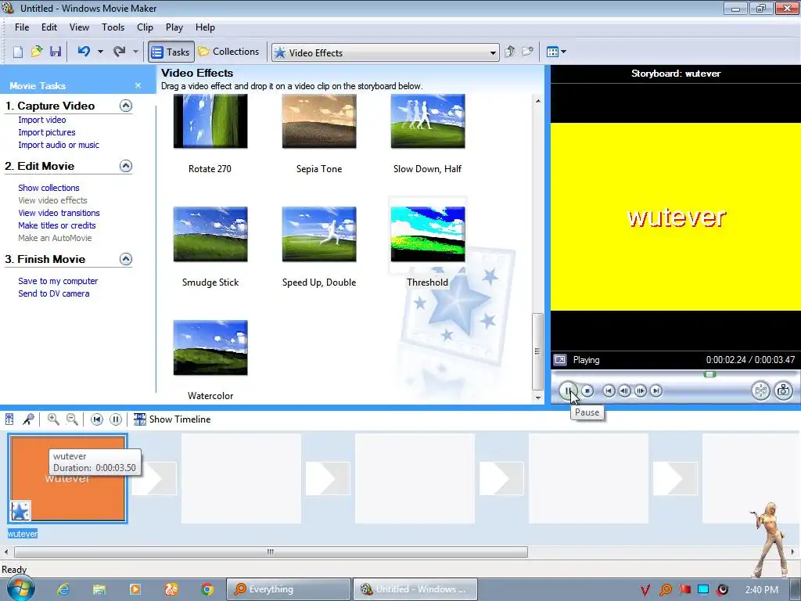Click the New Collection Folder icon
Viewport: 801px width, 601px height.
pos(527,52)
